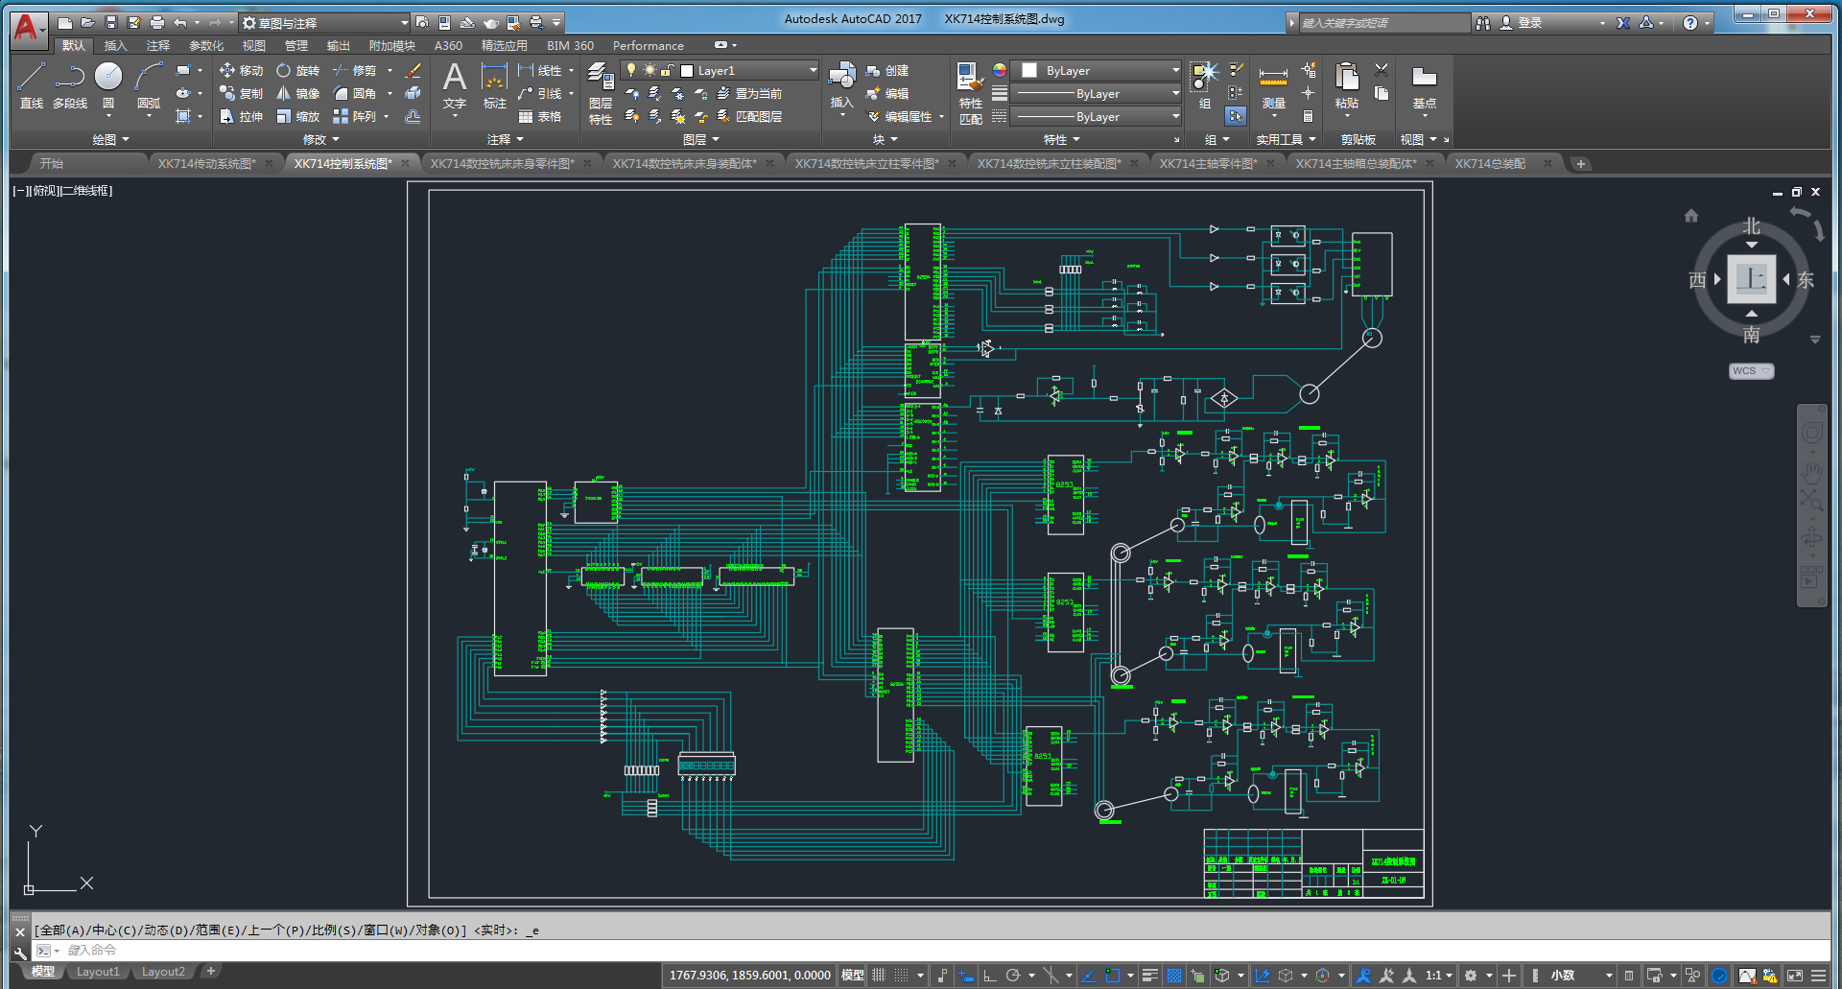Expand the ByLayer color dropdown
This screenshot has height=989, width=1842.
coord(1175,70)
